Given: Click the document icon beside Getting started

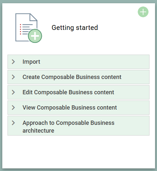Looking at the screenshot, I should pyautogui.click(x=28, y=28).
